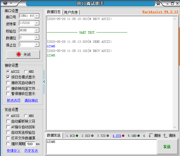
Task: Click the UART TEST text in log
Action: point(87,33)
